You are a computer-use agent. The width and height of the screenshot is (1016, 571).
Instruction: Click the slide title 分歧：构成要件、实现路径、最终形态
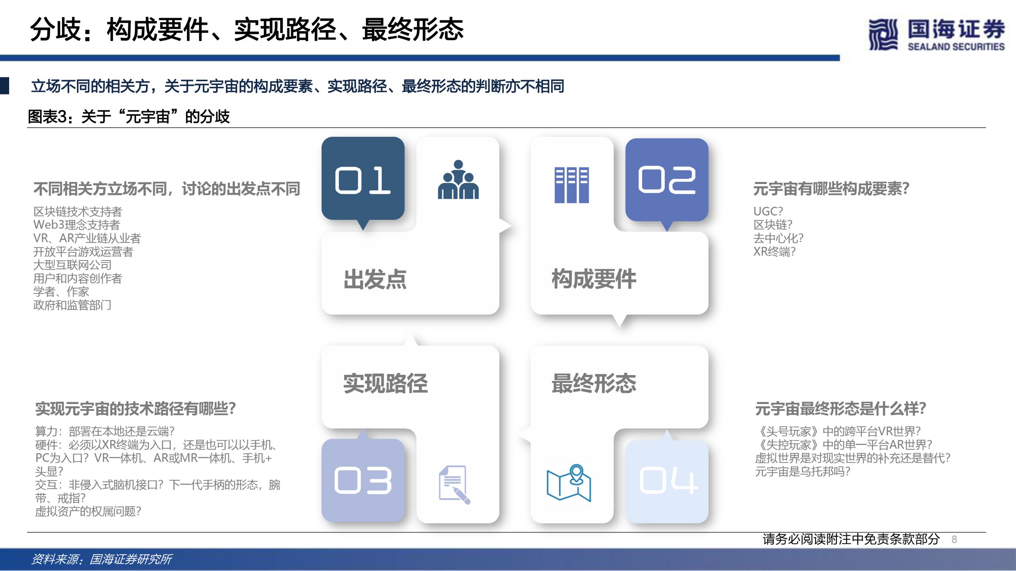[247, 30]
